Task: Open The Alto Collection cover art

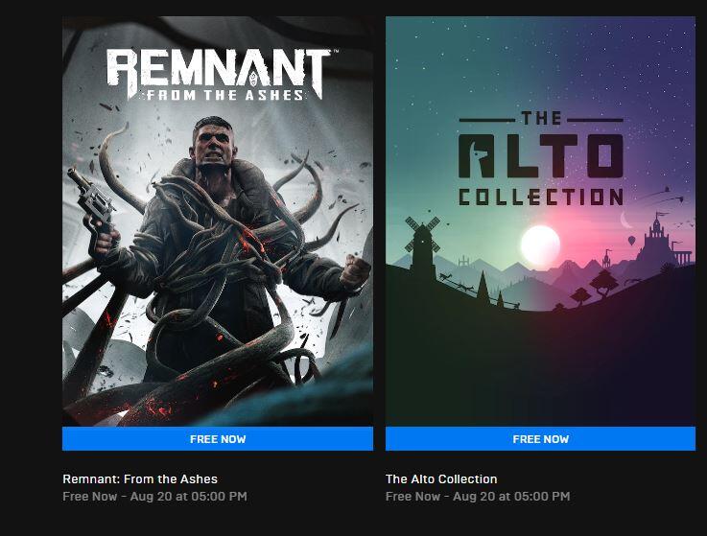Action: (x=540, y=326)
